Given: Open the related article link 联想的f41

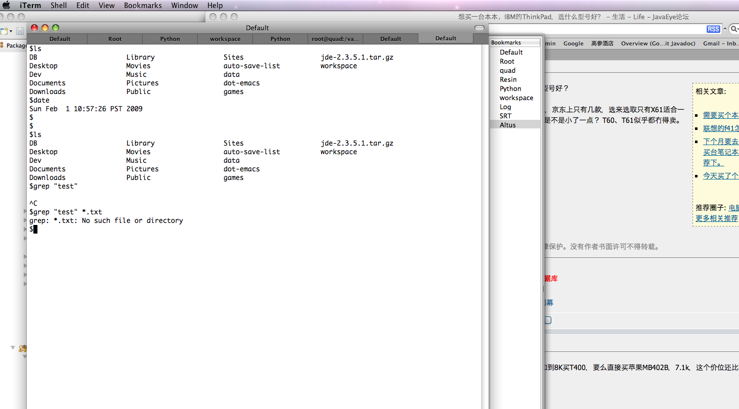Looking at the screenshot, I should click(721, 128).
